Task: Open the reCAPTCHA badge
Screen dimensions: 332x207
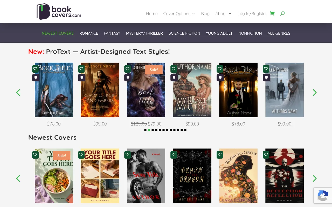Action: [x=323, y=196]
